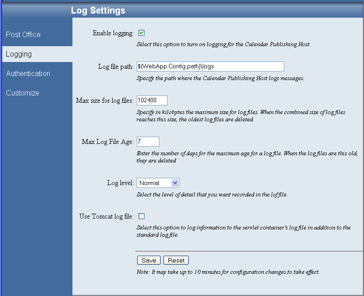Click the Log level dropdown arrow
The image size is (364, 296).
(176, 183)
